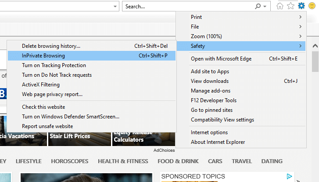Expand the search provider dropdown arrow

(x=265, y=7)
